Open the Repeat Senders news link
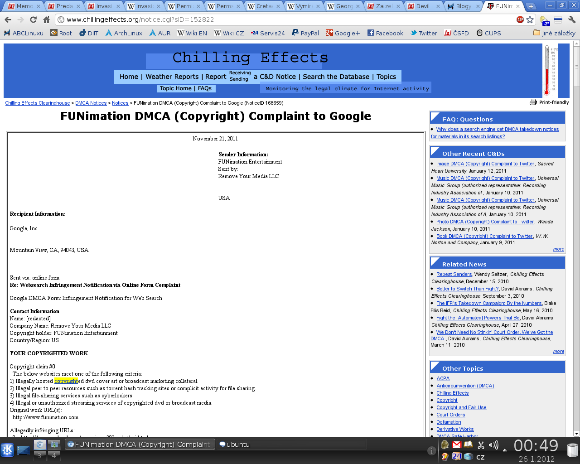 pyautogui.click(x=454, y=274)
